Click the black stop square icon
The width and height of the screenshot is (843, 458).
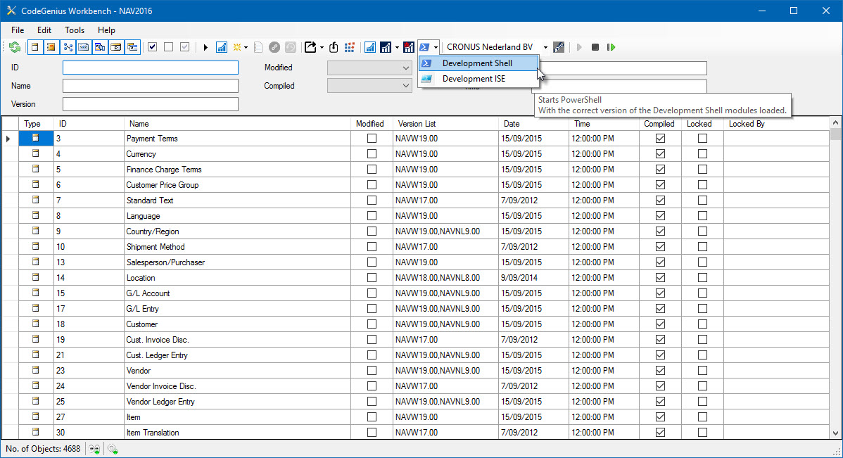pyautogui.click(x=595, y=47)
